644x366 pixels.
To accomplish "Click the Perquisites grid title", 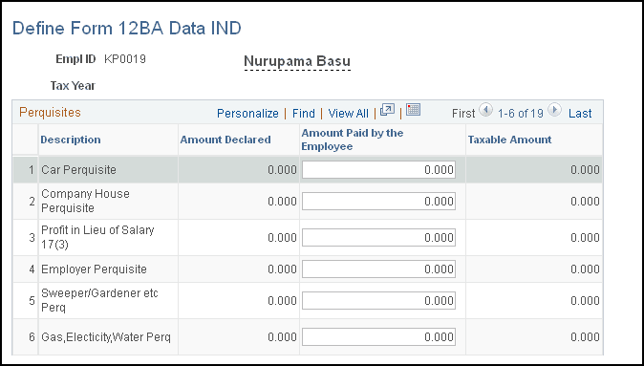I will tap(50, 112).
